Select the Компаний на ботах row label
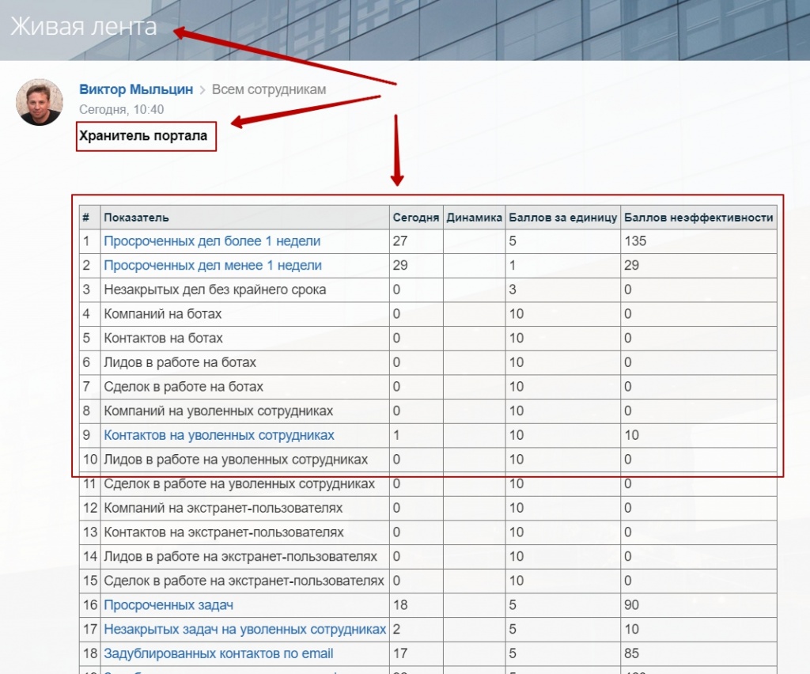The image size is (810, 674). click(x=163, y=314)
